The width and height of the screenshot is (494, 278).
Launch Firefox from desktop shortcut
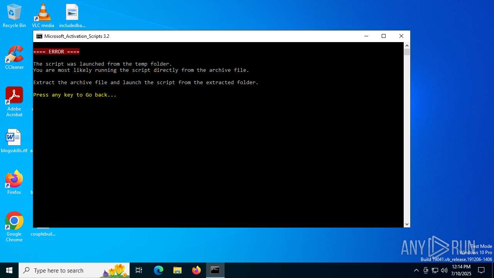(14, 182)
